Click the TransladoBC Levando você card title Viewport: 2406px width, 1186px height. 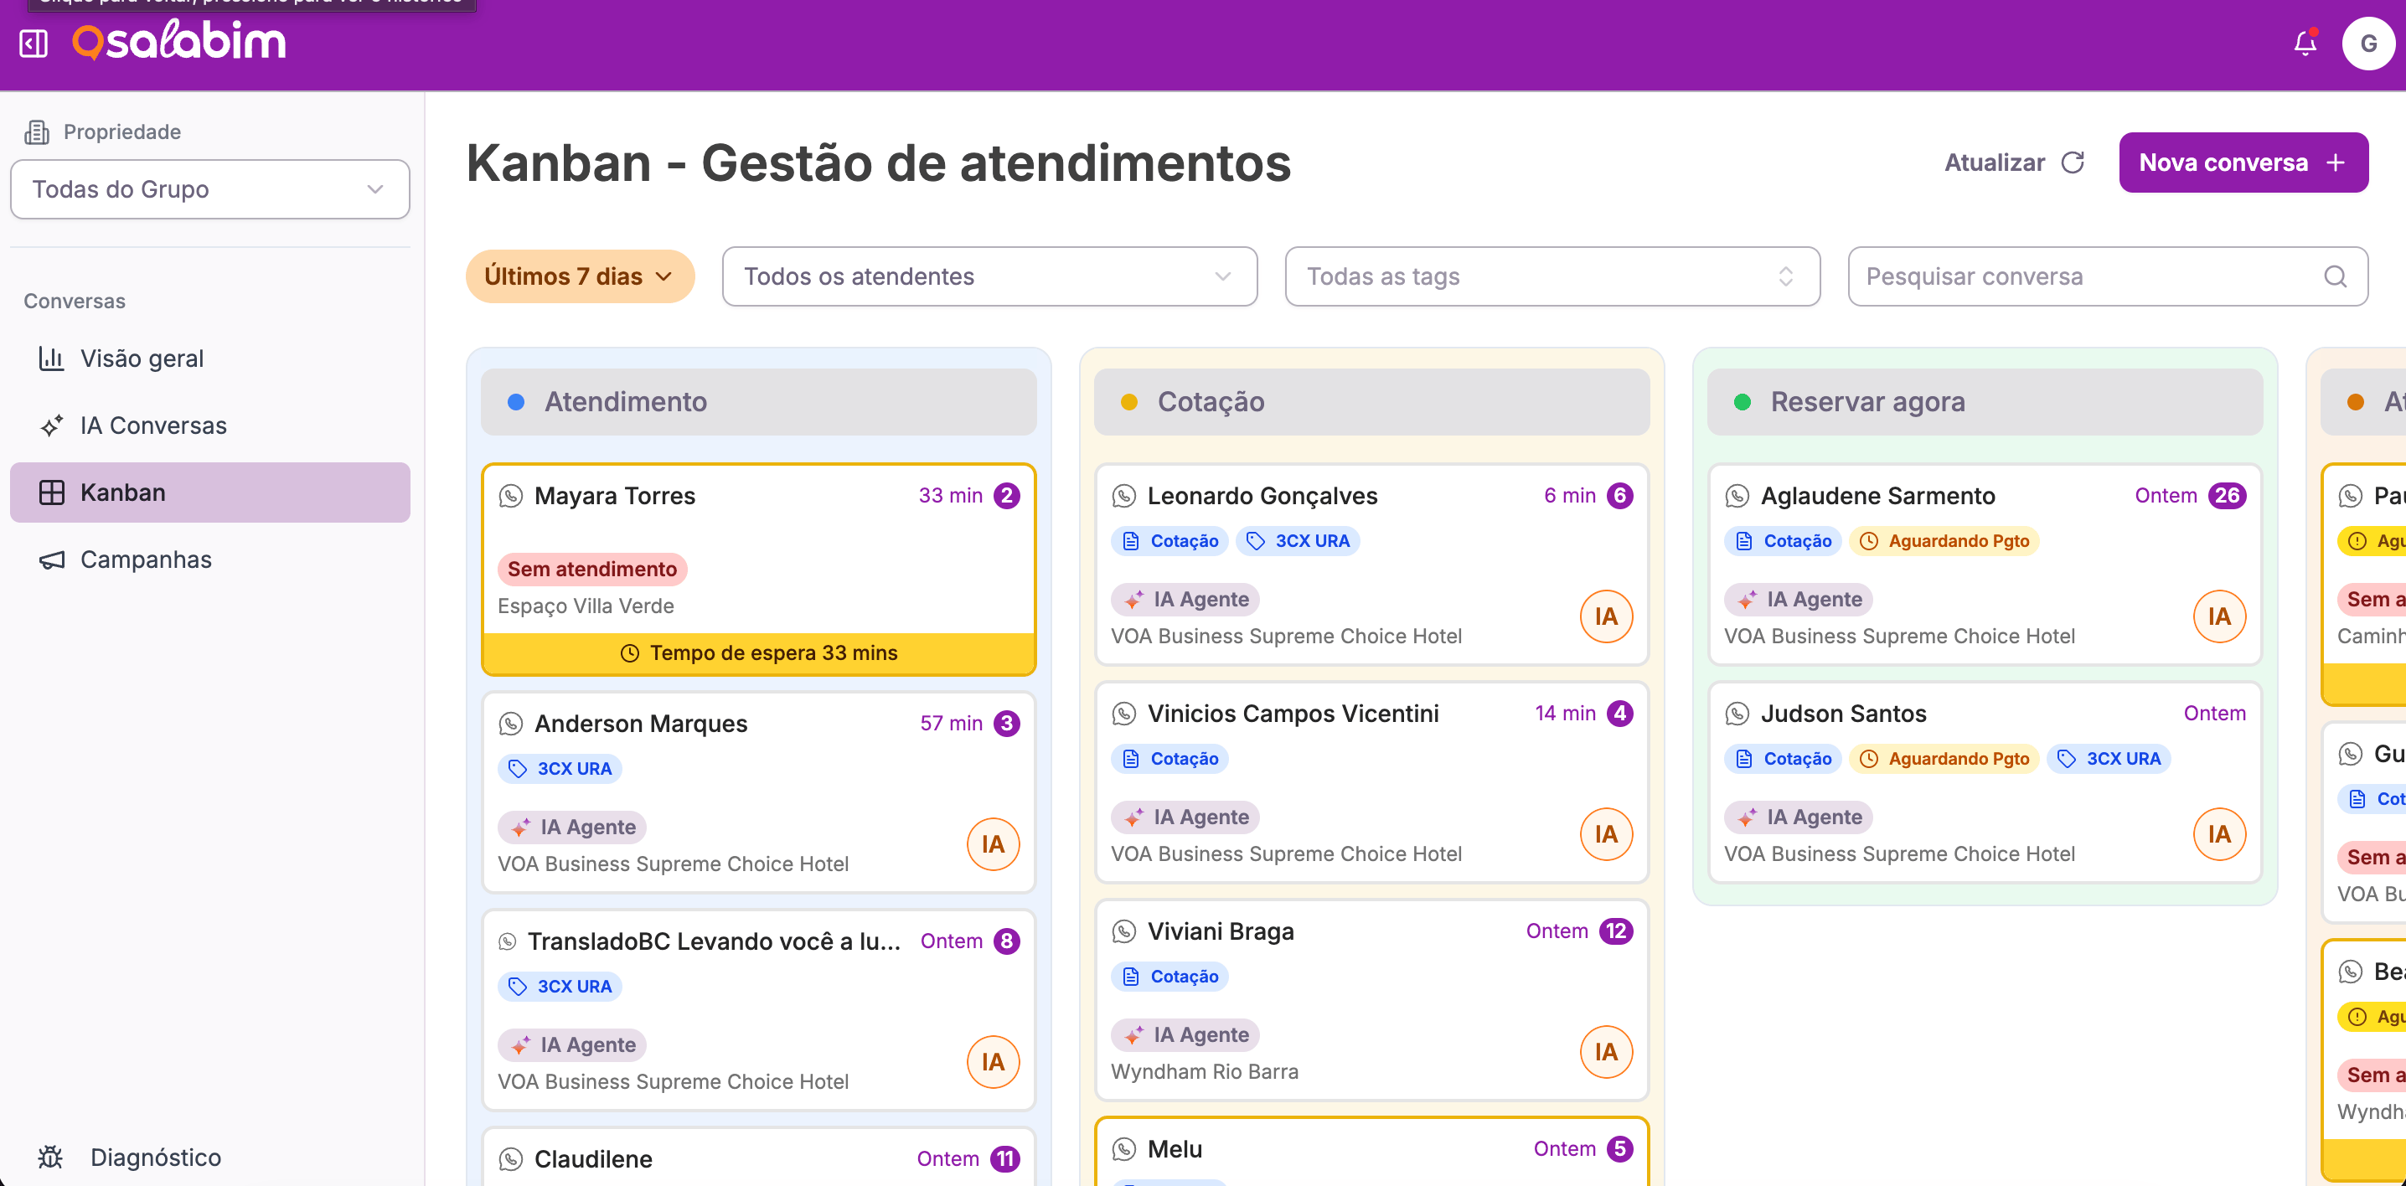point(714,941)
